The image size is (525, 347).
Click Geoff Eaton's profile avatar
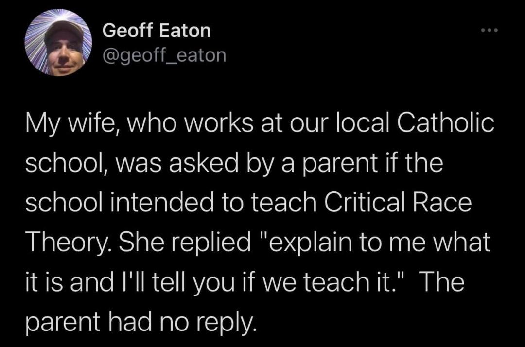pos(58,42)
